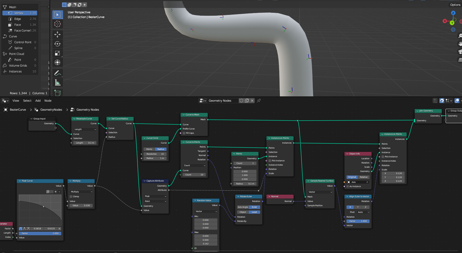Open Pivot Auto dropdown in Align Euler
462x253 pixels.
363,212
